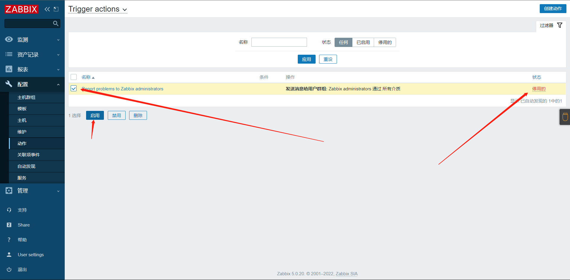Click the Share Z icon
Screen dimensions: 570x280
click(9, 225)
